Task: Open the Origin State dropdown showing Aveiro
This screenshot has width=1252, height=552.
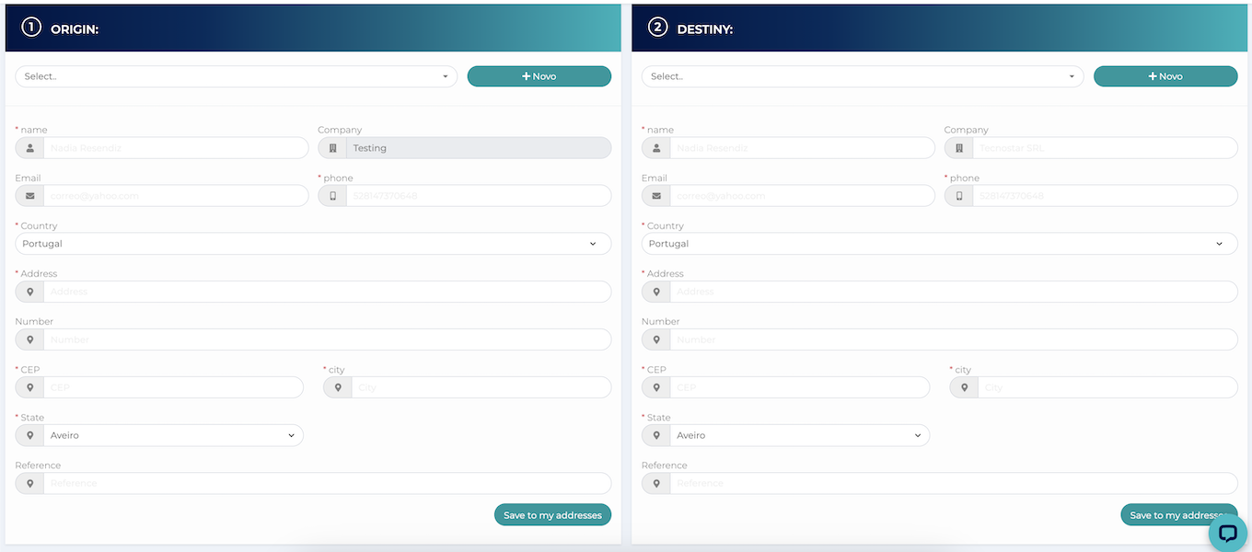Action: (172, 435)
